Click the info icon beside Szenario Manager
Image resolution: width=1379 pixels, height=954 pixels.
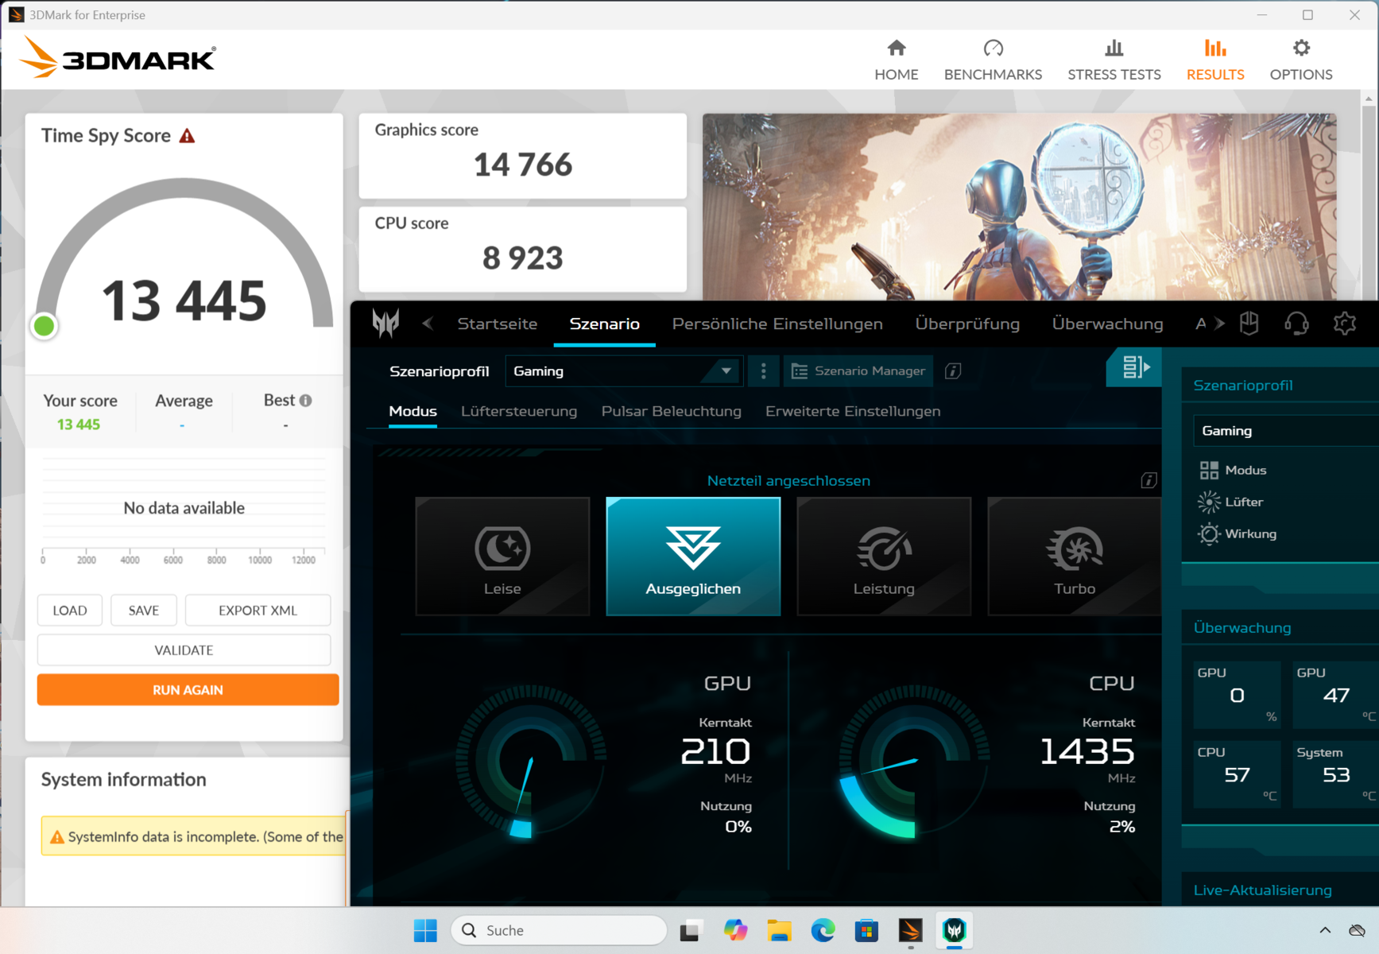click(x=953, y=371)
